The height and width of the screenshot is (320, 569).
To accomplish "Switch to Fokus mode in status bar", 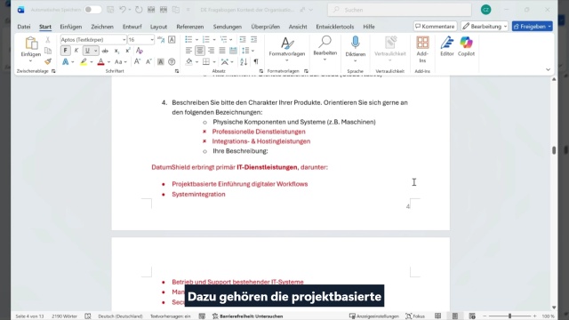I will click(x=415, y=316).
